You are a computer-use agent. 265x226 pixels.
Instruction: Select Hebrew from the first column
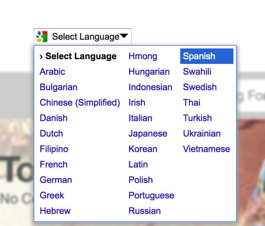point(55,211)
